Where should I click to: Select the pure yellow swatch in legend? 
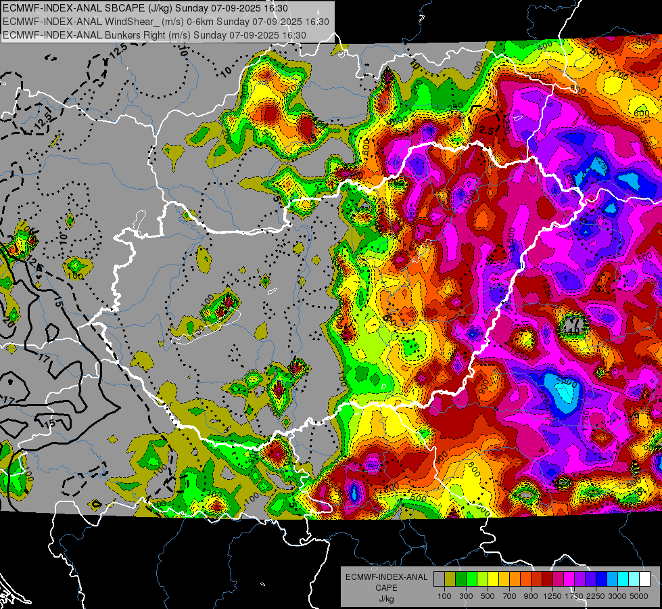tap(493, 579)
